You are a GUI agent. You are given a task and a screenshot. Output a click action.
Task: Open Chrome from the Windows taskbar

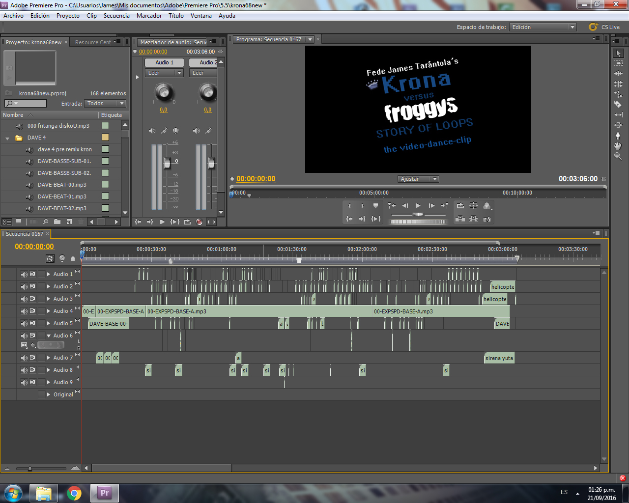coord(74,493)
